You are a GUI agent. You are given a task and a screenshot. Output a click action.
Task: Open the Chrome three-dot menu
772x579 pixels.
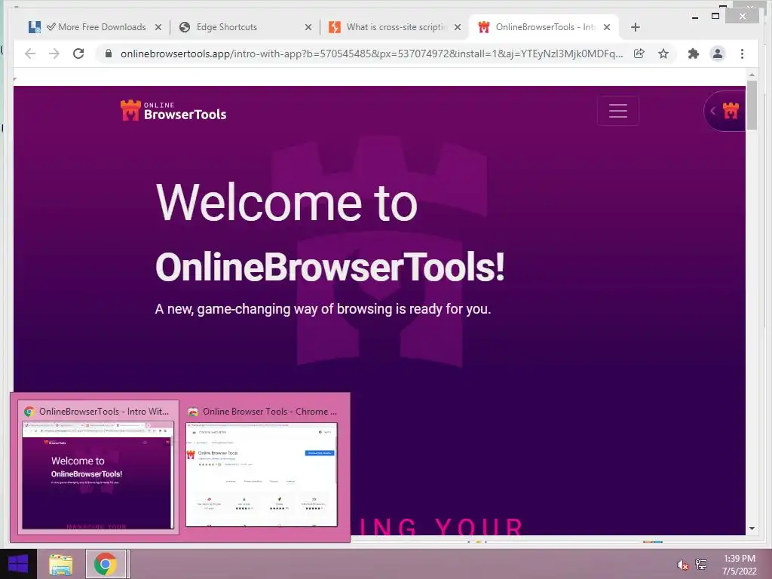point(742,54)
